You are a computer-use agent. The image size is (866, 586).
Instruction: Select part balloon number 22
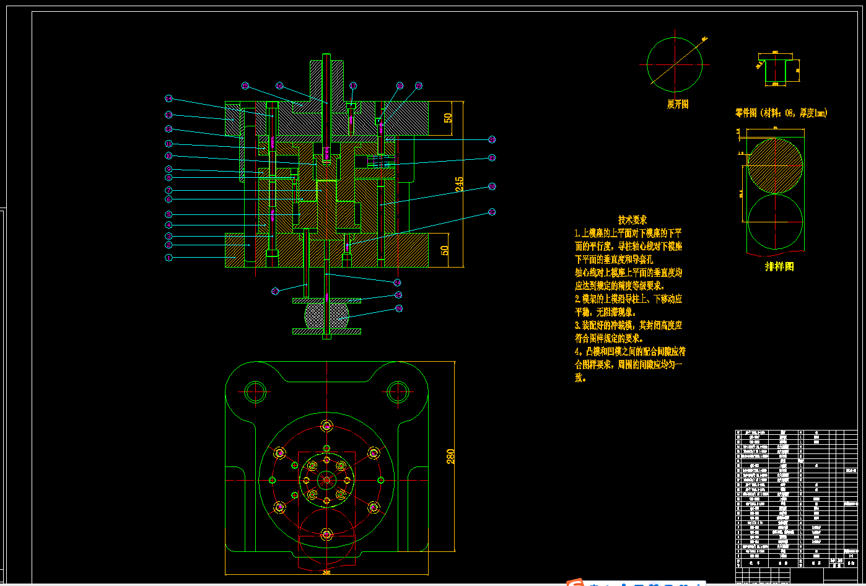(492, 186)
